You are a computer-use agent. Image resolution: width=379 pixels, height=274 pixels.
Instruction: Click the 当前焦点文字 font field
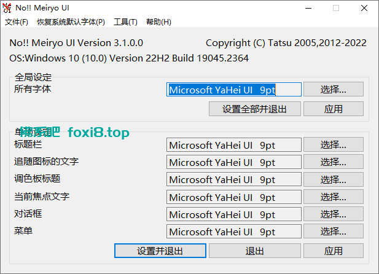[x=234, y=197]
